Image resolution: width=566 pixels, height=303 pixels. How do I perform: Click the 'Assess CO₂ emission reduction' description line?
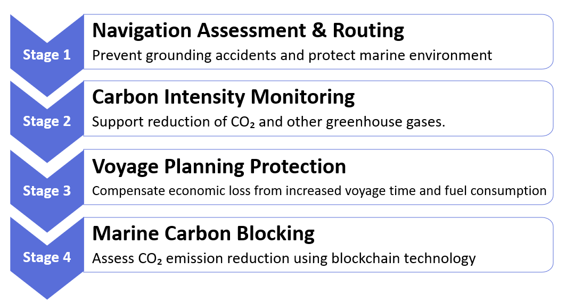[284, 258]
